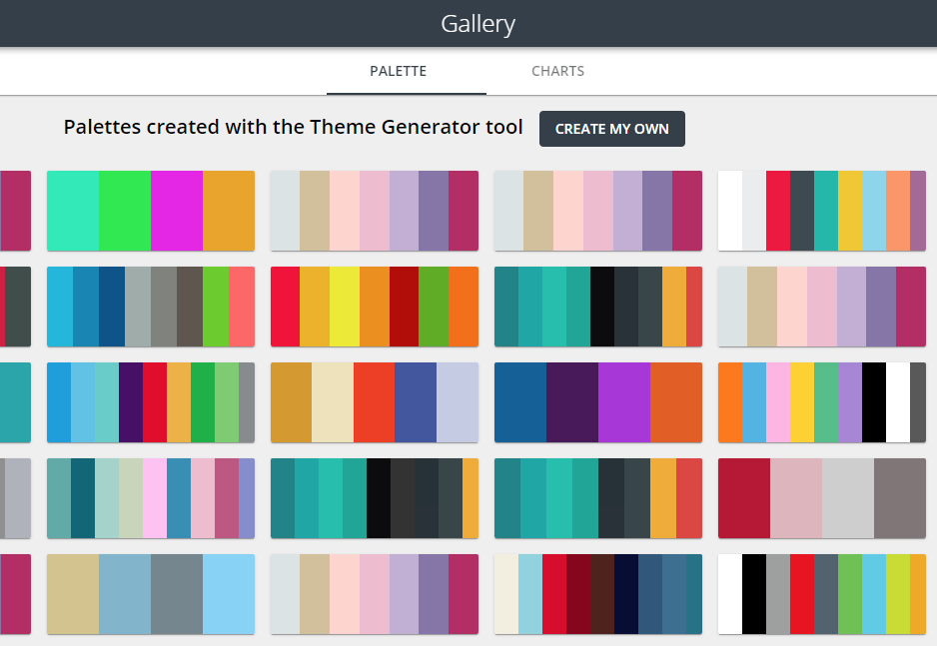The image size is (937, 646).
Task: Click tan swatch in tan-to-sky-blue palette
Action: 73,593
